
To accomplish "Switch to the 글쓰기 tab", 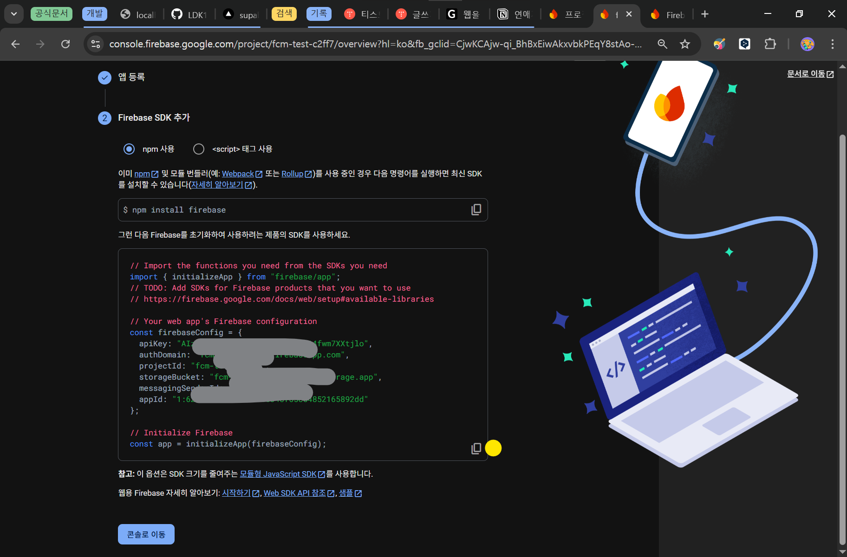I will (x=413, y=14).
